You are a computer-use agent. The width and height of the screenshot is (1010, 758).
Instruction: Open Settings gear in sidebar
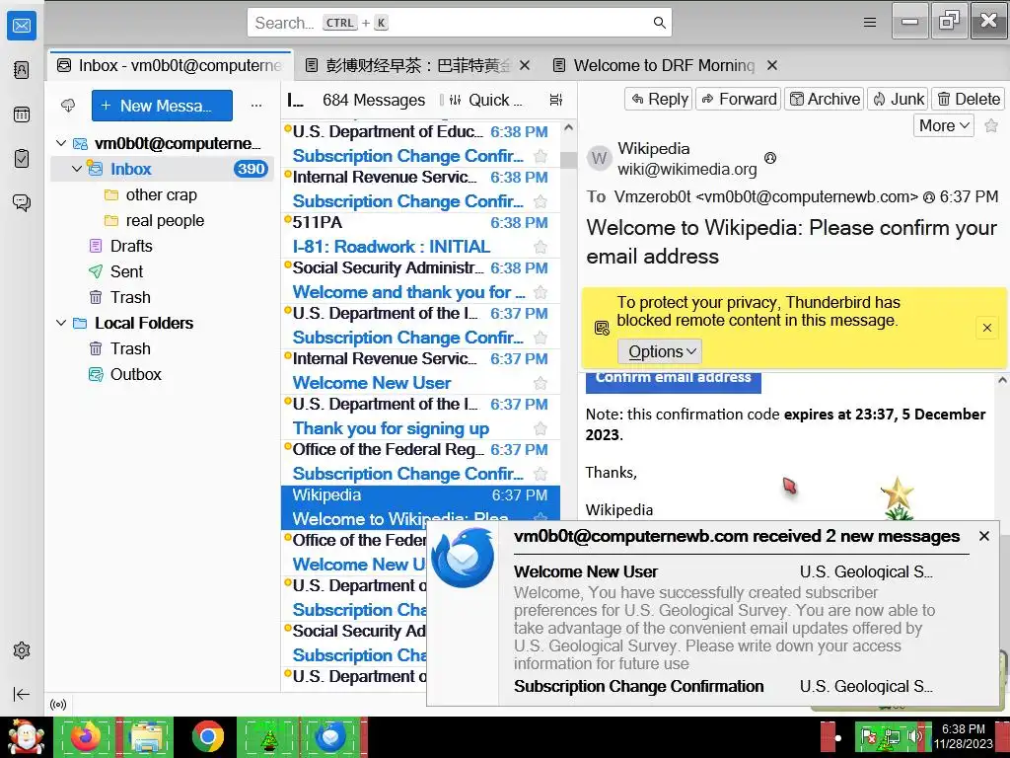pyautogui.click(x=22, y=650)
